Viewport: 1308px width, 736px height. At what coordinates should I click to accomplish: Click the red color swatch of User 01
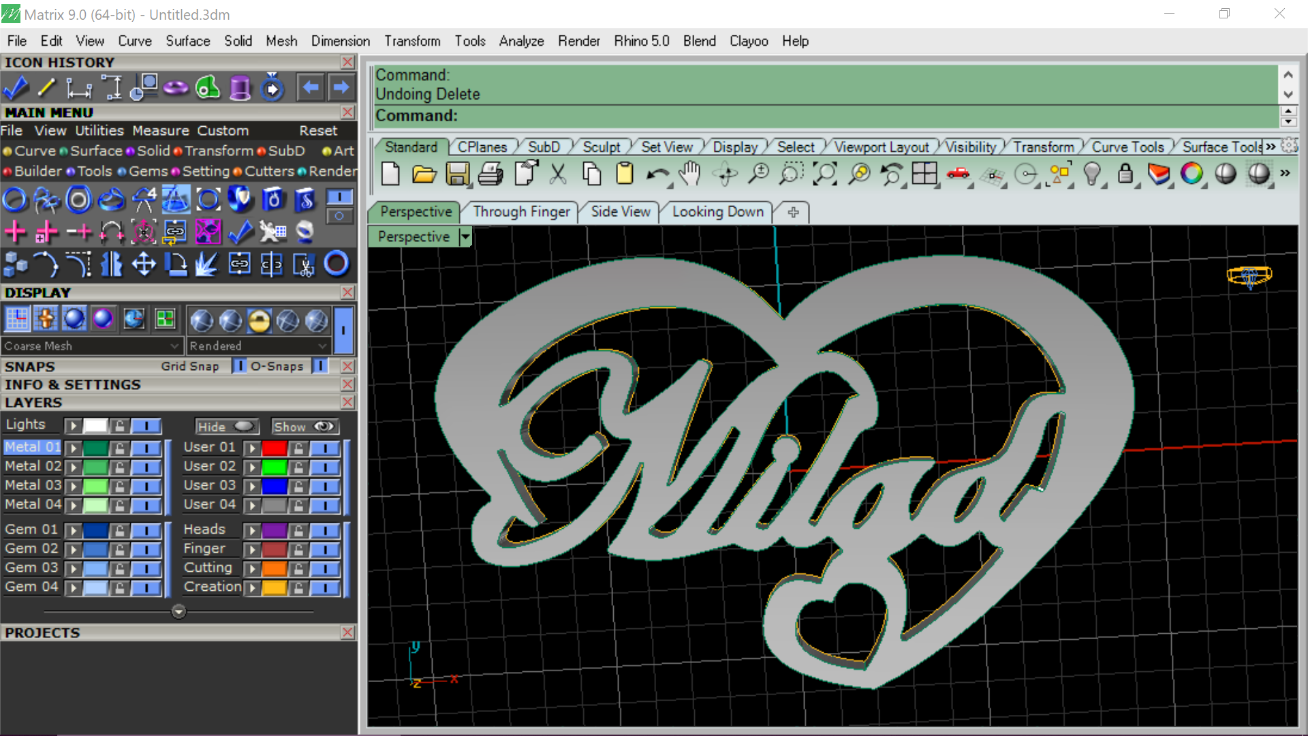pos(275,448)
